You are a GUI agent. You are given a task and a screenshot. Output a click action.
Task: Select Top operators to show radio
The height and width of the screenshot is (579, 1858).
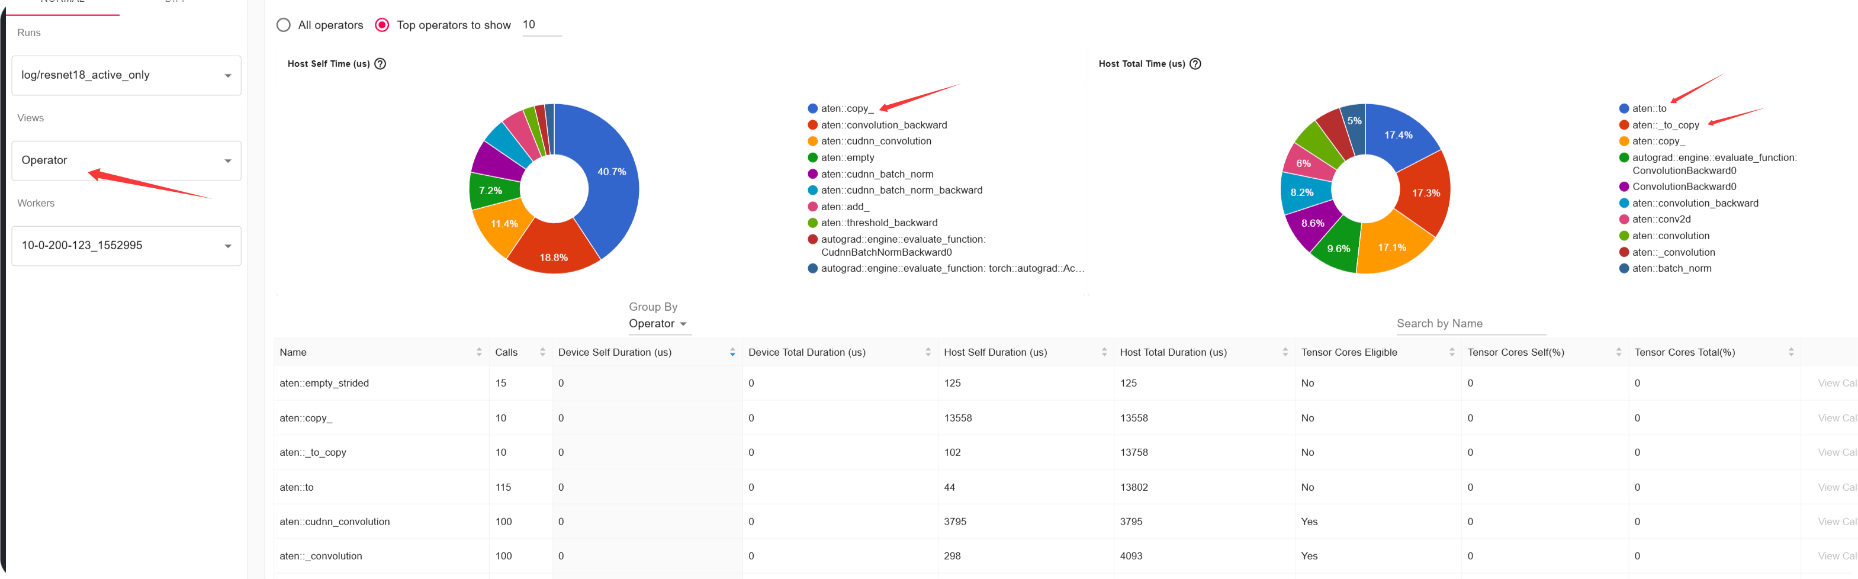(x=382, y=25)
